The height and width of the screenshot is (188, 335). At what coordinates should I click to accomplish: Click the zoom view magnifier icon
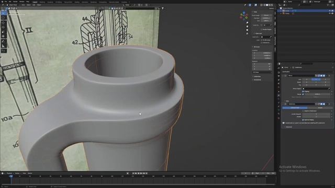247,23
